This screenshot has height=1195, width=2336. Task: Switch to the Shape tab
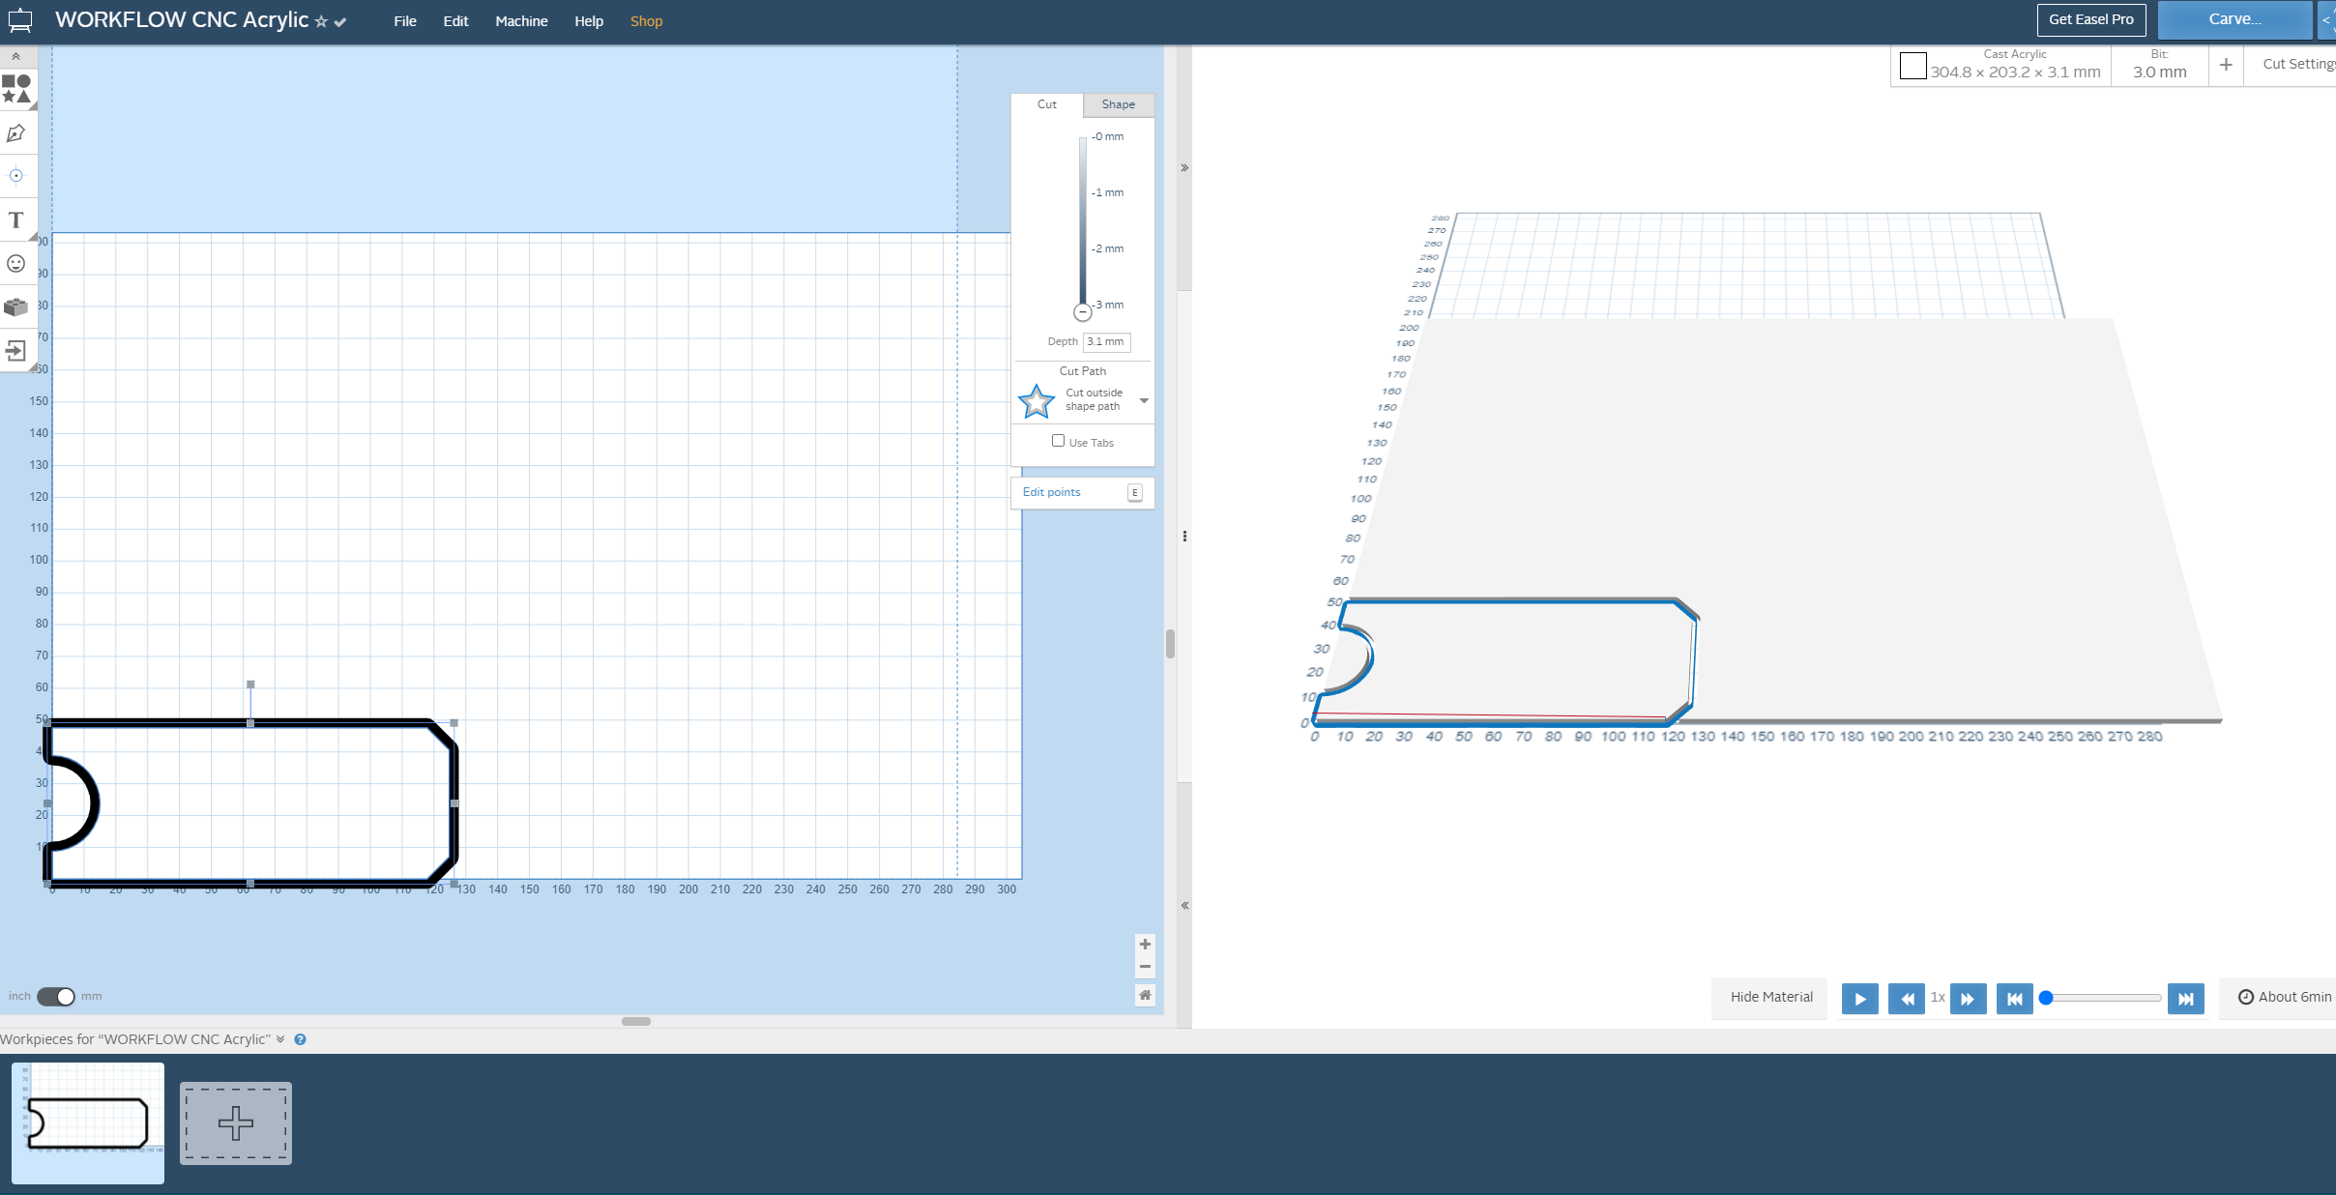[1117, 104]
